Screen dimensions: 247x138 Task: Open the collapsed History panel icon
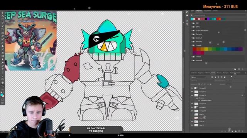(x=187, y=12)
